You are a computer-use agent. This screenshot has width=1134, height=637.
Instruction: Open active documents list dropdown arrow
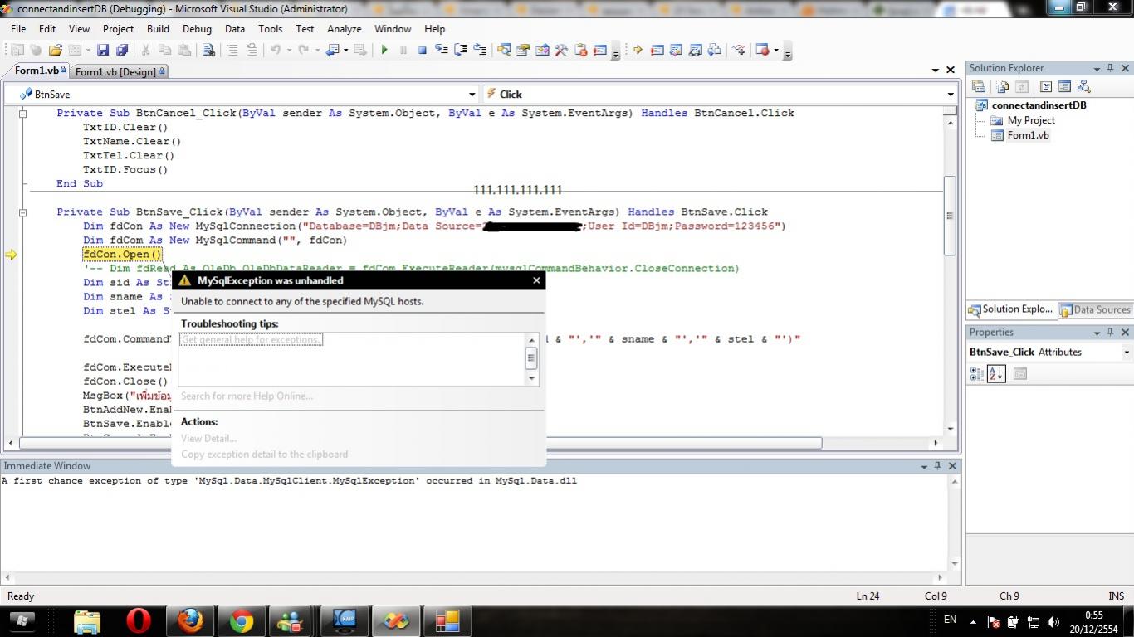[936, 71]
